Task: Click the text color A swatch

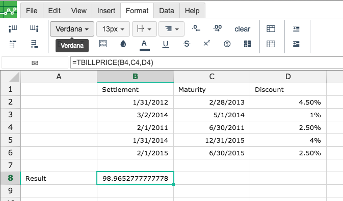Action: pos(144,45)
